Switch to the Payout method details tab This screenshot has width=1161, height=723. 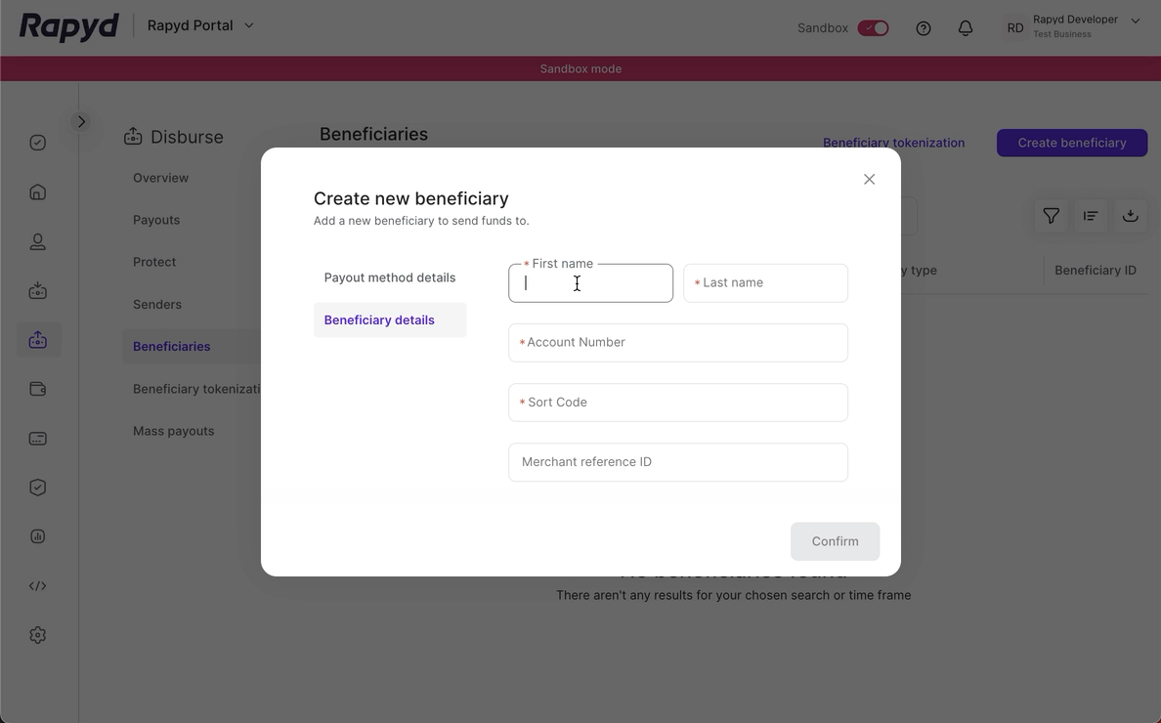[390, 277]
